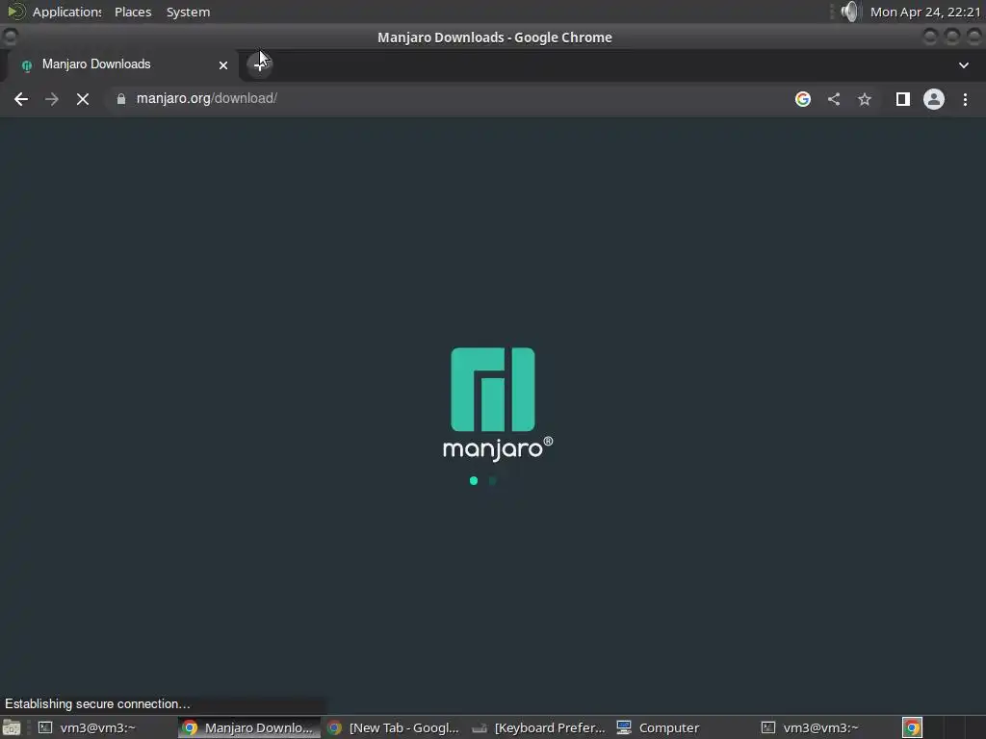Open the Google icon in address bar

(x=802, y=99)
